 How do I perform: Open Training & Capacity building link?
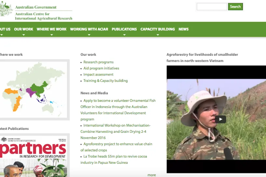[x=105, y=81]
